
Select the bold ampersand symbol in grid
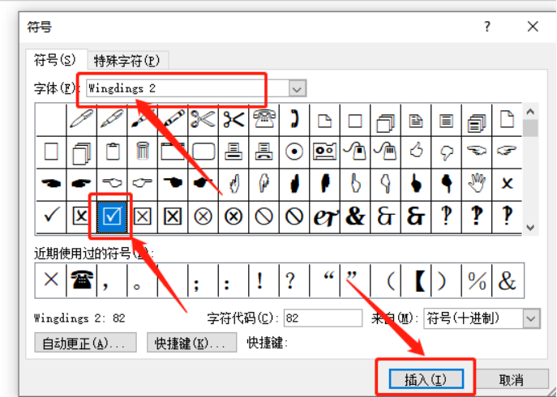click(355, 216)
